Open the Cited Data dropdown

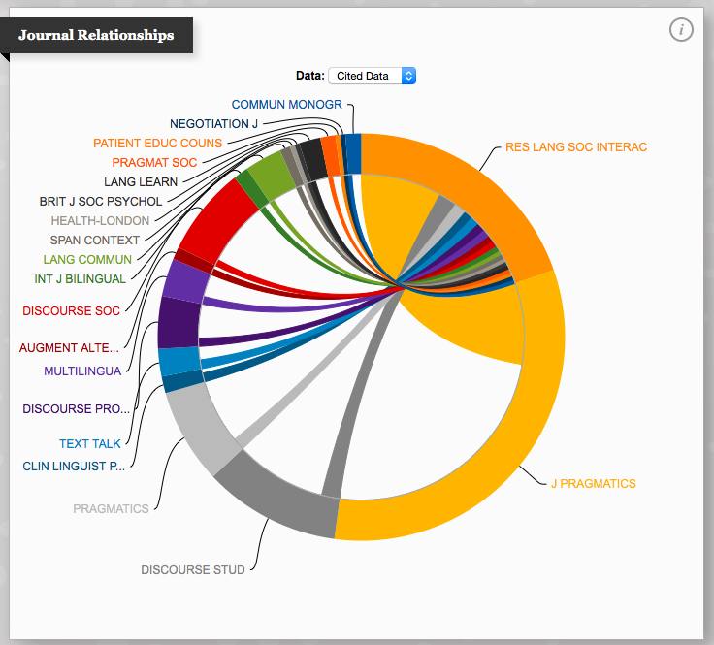point(372,76)
